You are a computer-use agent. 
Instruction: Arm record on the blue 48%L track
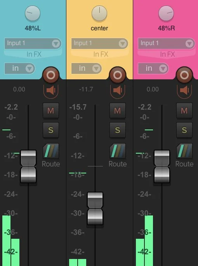51,75
